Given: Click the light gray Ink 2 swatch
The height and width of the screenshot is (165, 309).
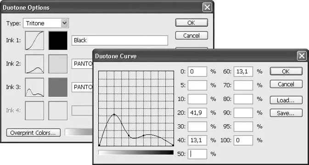Looking at the screenshot, I should pos(58,64).
